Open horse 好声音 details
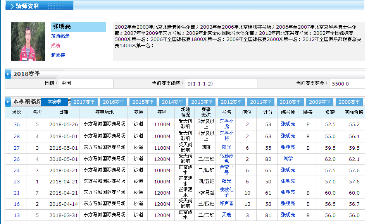Viewport: 369px width, 224px height. 226,203
